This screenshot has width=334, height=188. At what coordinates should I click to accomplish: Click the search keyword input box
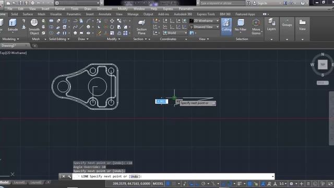point(222,3)
